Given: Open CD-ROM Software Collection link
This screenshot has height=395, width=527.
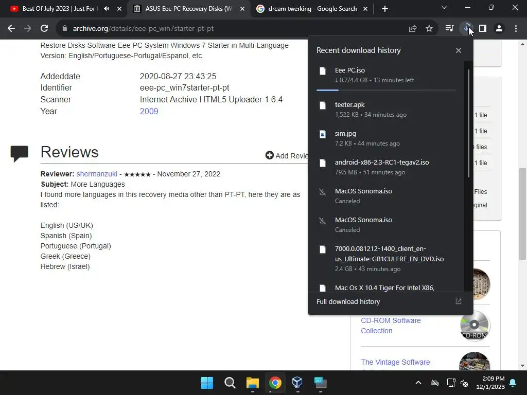Looking at the screenshot, I should pos(391,326).
